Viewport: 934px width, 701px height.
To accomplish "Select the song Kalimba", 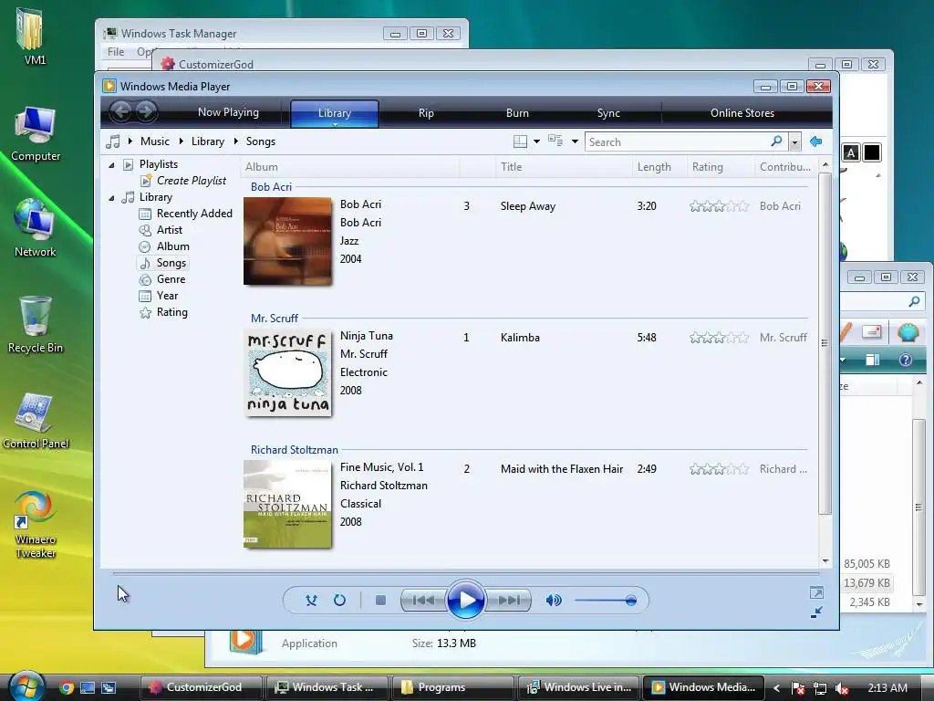I will [520, 338].
